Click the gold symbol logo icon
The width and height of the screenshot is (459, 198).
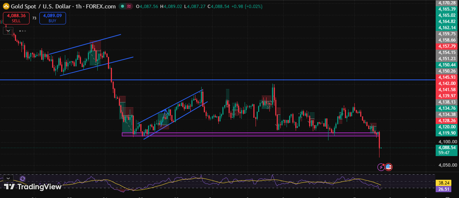(5, 6)
